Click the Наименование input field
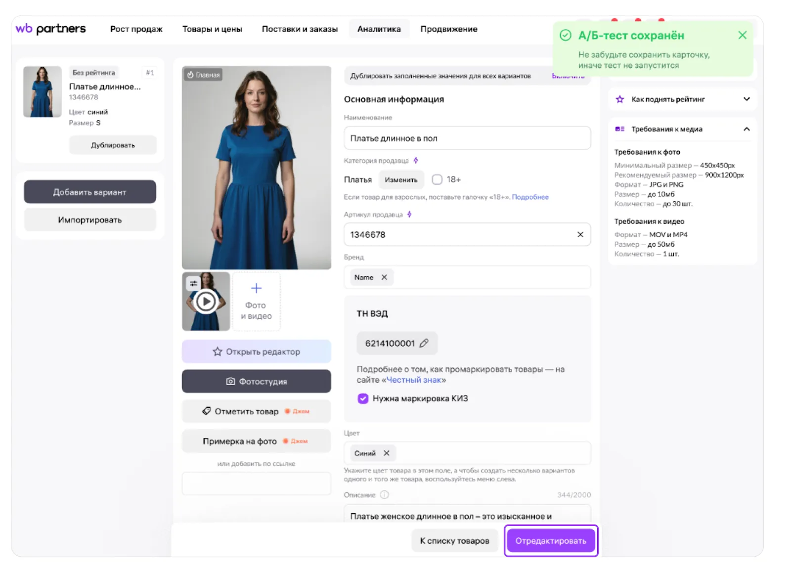Screen dimensions: 791x572 [x=467, y=138]
